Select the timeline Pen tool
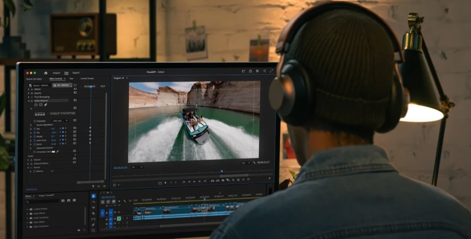 click(94, 225)
